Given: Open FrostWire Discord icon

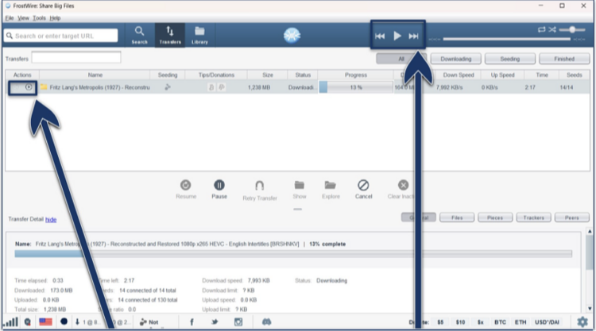Looking at the screenshot, I should click(x=266, y=322).
